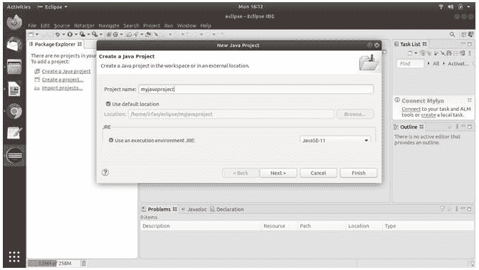Viewport: 479px width, 270px height.
Task: Click the Coverage toolbar icon
Action: pos(83,35)
